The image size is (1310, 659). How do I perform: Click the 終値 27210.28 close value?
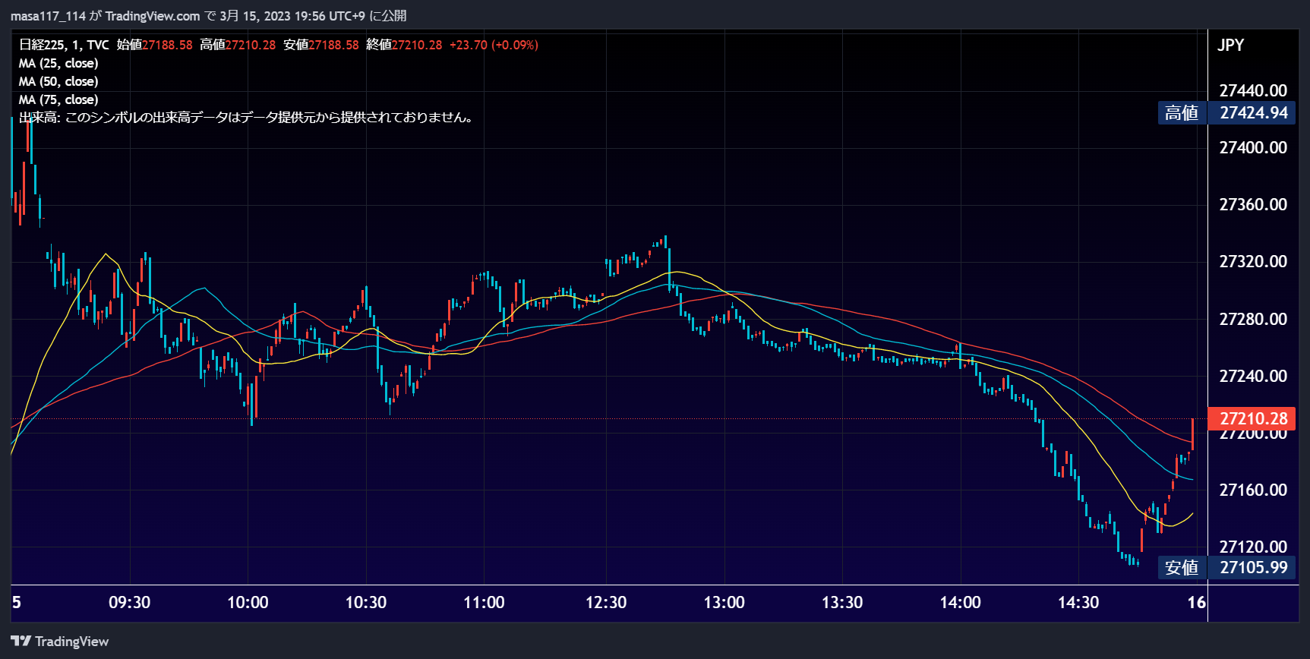[x=404, y=45]
